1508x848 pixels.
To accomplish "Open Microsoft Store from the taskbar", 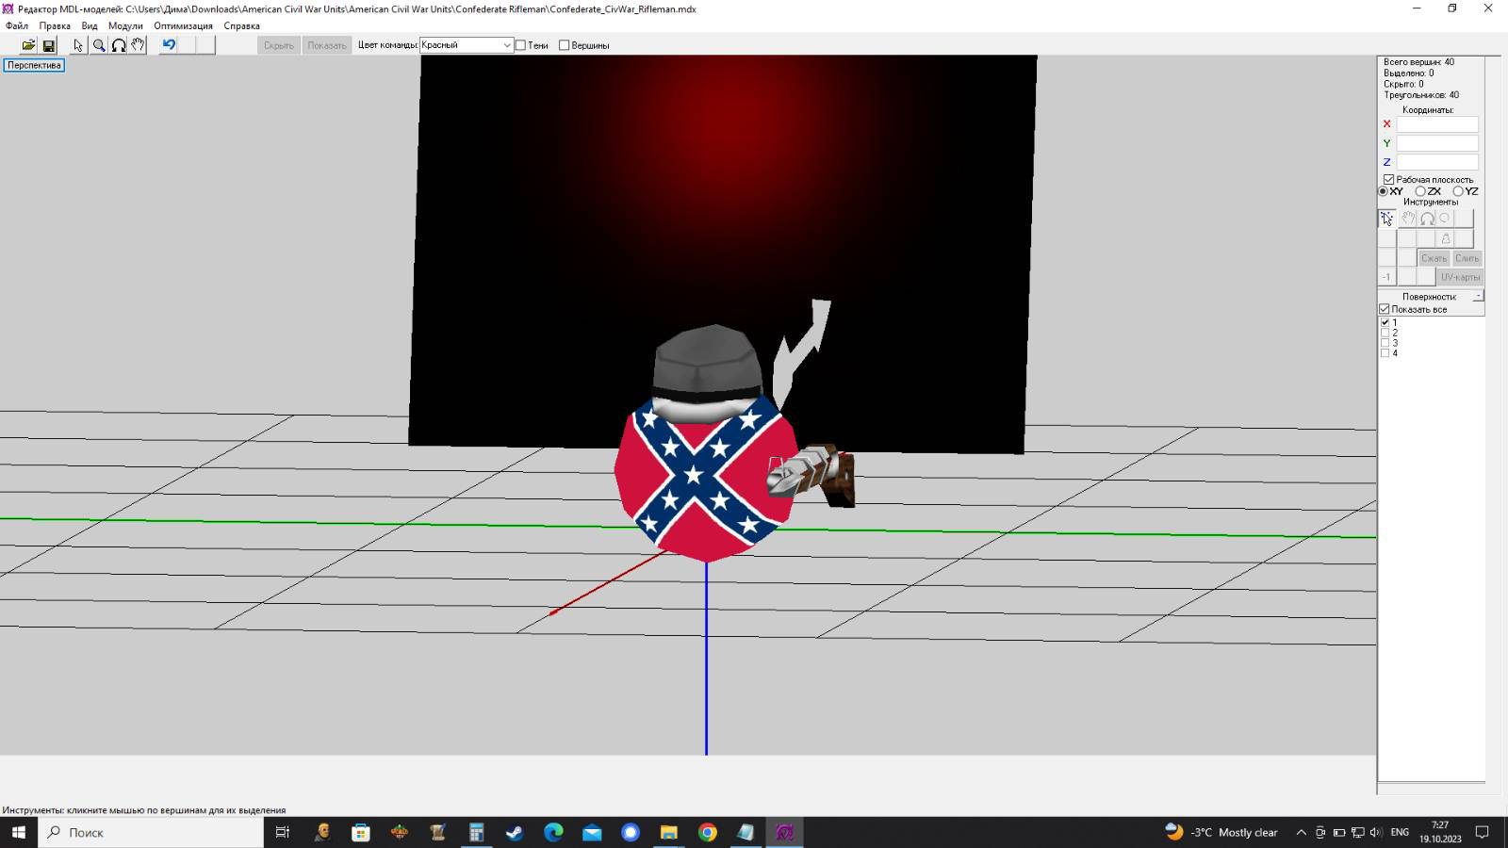I will pos(360,832).
